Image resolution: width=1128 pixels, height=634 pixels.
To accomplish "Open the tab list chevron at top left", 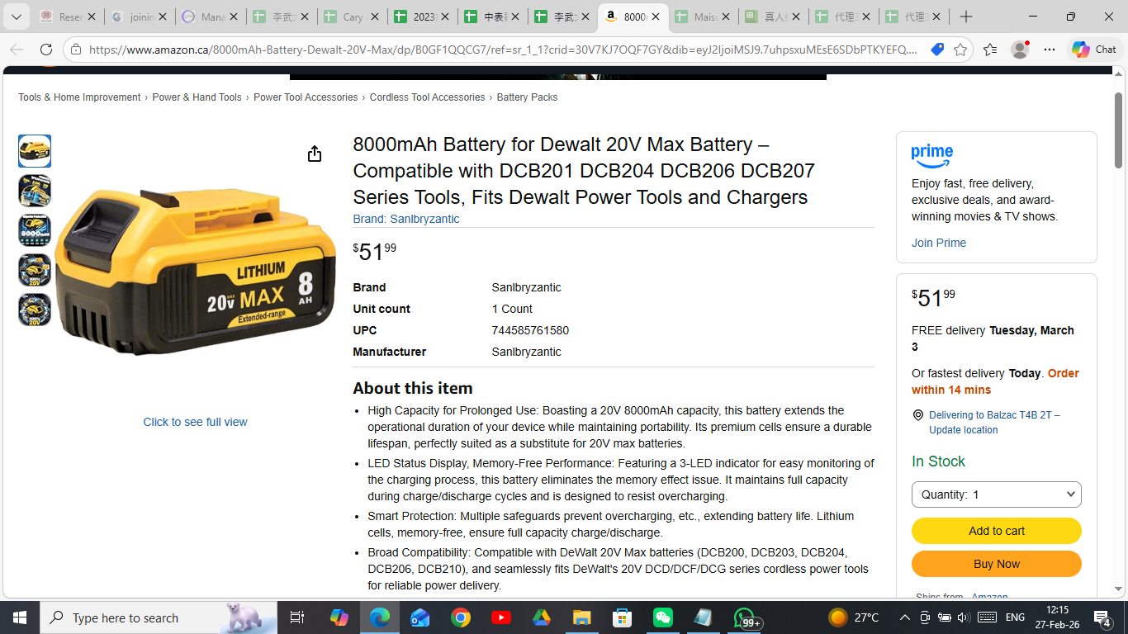I will (x=16, y=17).
